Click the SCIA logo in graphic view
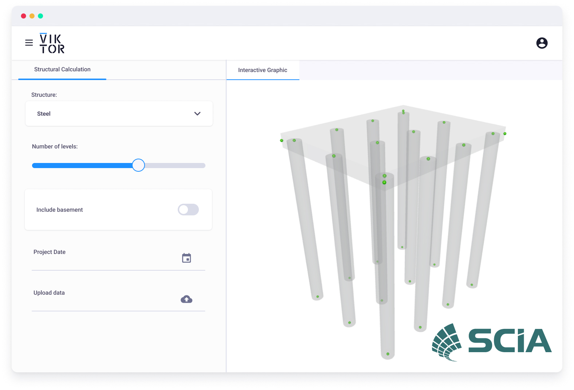Image resolution: width=574 pixels, height=390 pixels. tap(492, 342)
